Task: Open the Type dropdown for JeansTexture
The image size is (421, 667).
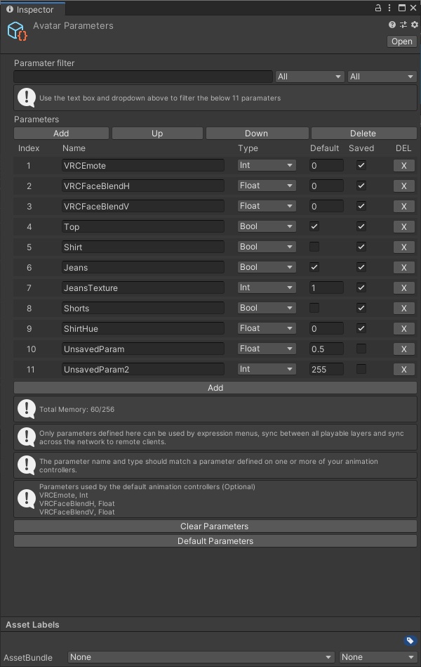Action: click(267, 287)
